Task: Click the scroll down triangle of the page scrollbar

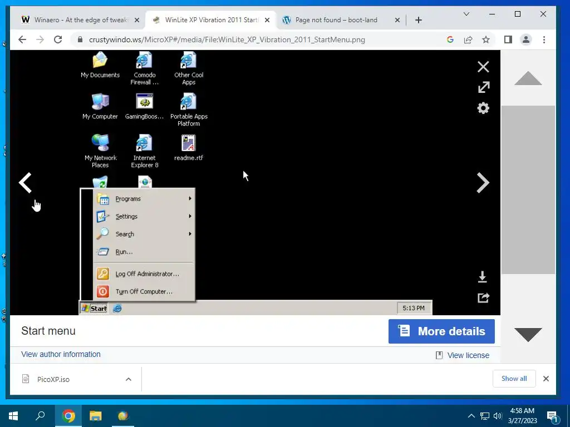Action: pyautogui.click(x=528, y=334)
